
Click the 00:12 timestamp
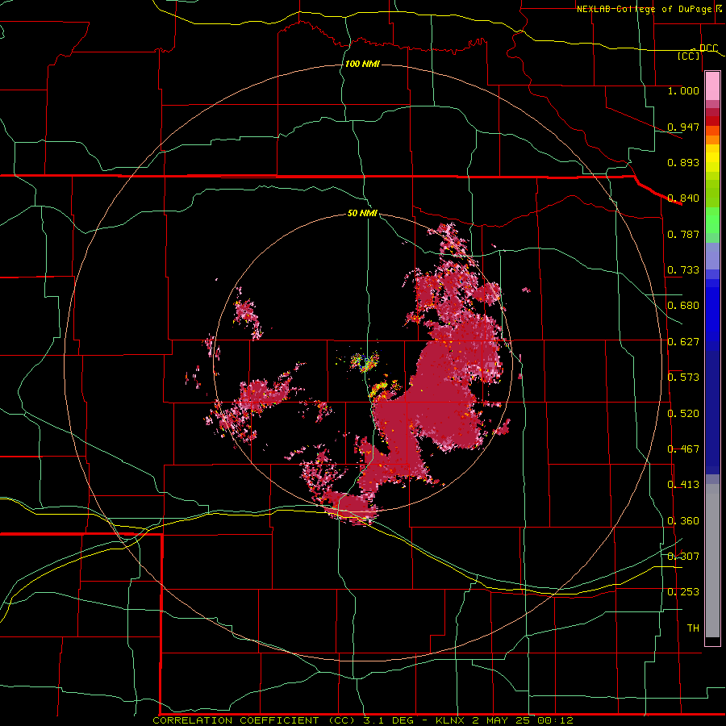pos(555,720)
